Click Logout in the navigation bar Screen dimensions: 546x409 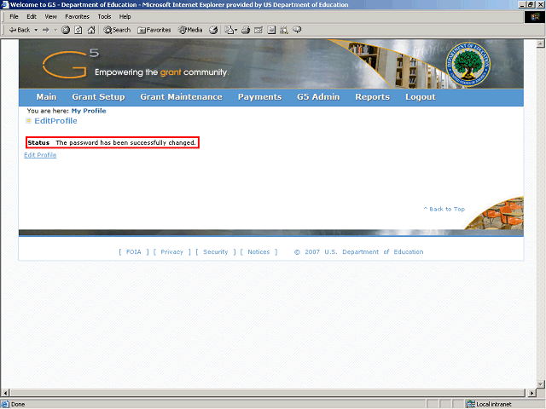point(421,97)
